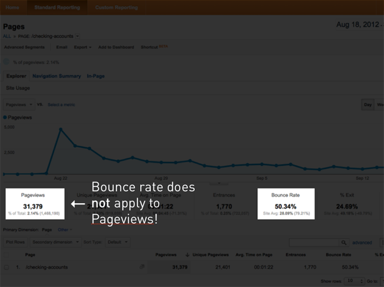The width and height of the screenshot is (384, 287).
Task: Sort by the Entrances column header
Action: (x=295, y=255)
